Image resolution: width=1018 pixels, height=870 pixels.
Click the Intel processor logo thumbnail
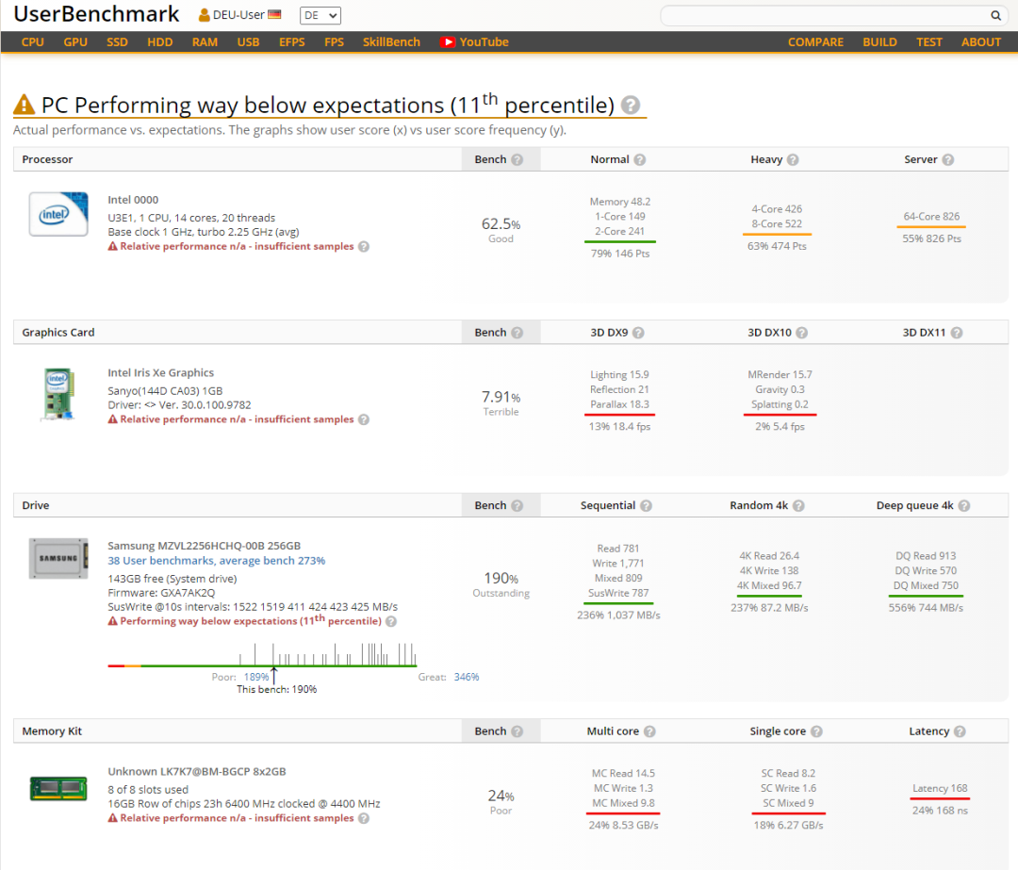[58, 215]
